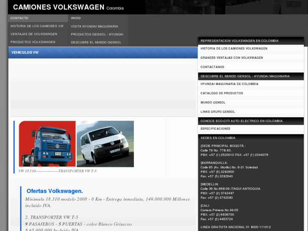Click the [CALI: office label
This screenshot has height=231, width=308.
[205, 206]
